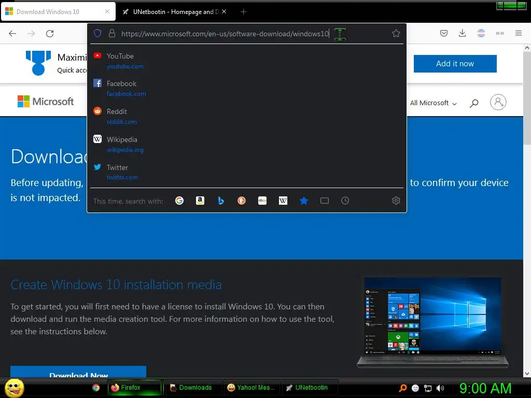Search this time with Google icon
531x398 pixels.
[x=179, y=201]
